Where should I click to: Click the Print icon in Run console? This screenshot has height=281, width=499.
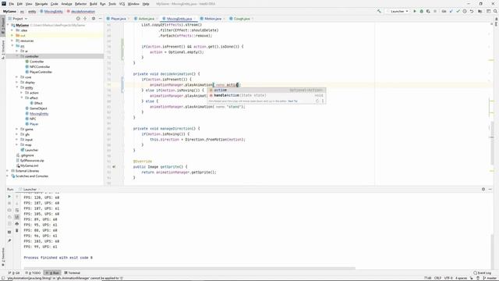click(x=17, y=224)
